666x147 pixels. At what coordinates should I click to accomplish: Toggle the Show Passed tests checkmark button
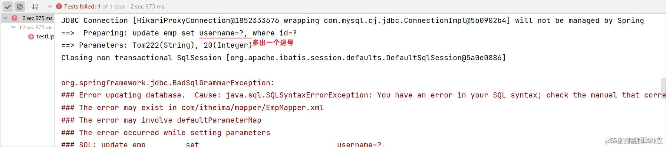[x=8, y=7]
